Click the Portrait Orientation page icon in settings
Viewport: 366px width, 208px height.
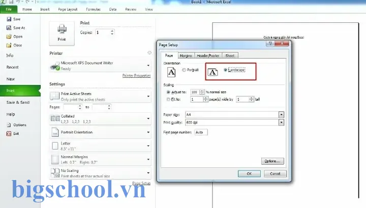click(x=55, y=132)
